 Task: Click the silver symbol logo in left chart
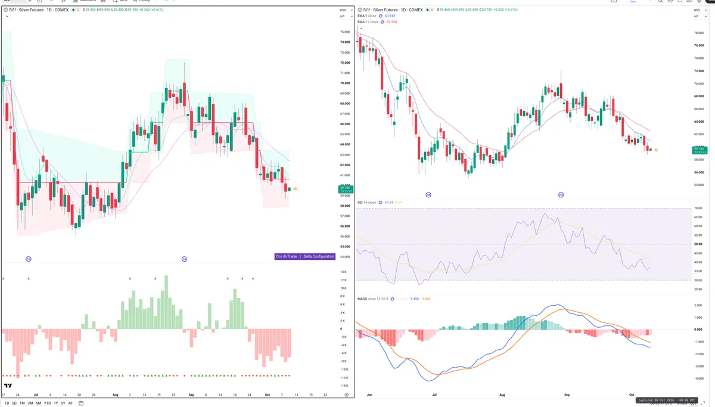coord(5,10)
